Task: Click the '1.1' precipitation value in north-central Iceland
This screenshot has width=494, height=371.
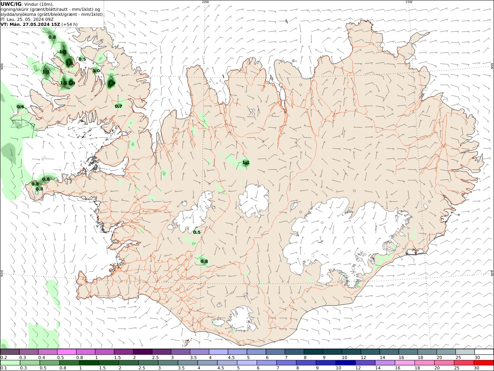Action: (x=246, y=163)
